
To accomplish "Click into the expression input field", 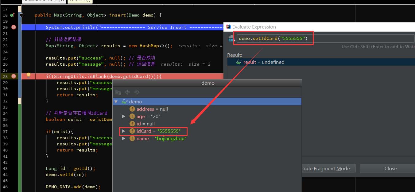I will [x=325, y=38].
